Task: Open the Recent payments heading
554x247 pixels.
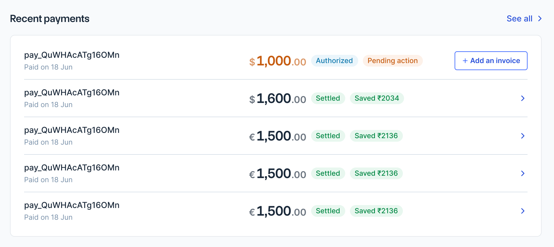Action: pyautogui.click(x=50, y=18)
